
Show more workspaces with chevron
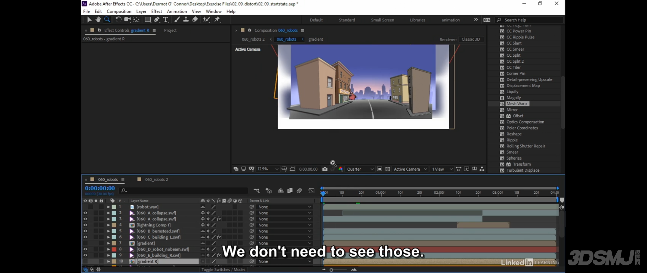point(476,19)
